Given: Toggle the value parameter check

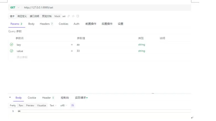Looking at the screenshot, I should pyautogui.click(x=12, y=51).
